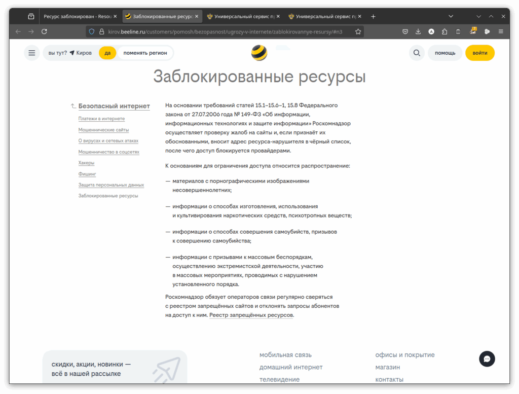
Task: Open the О вирусах и сетевых атаках link
Action: (x=108, y=141)
